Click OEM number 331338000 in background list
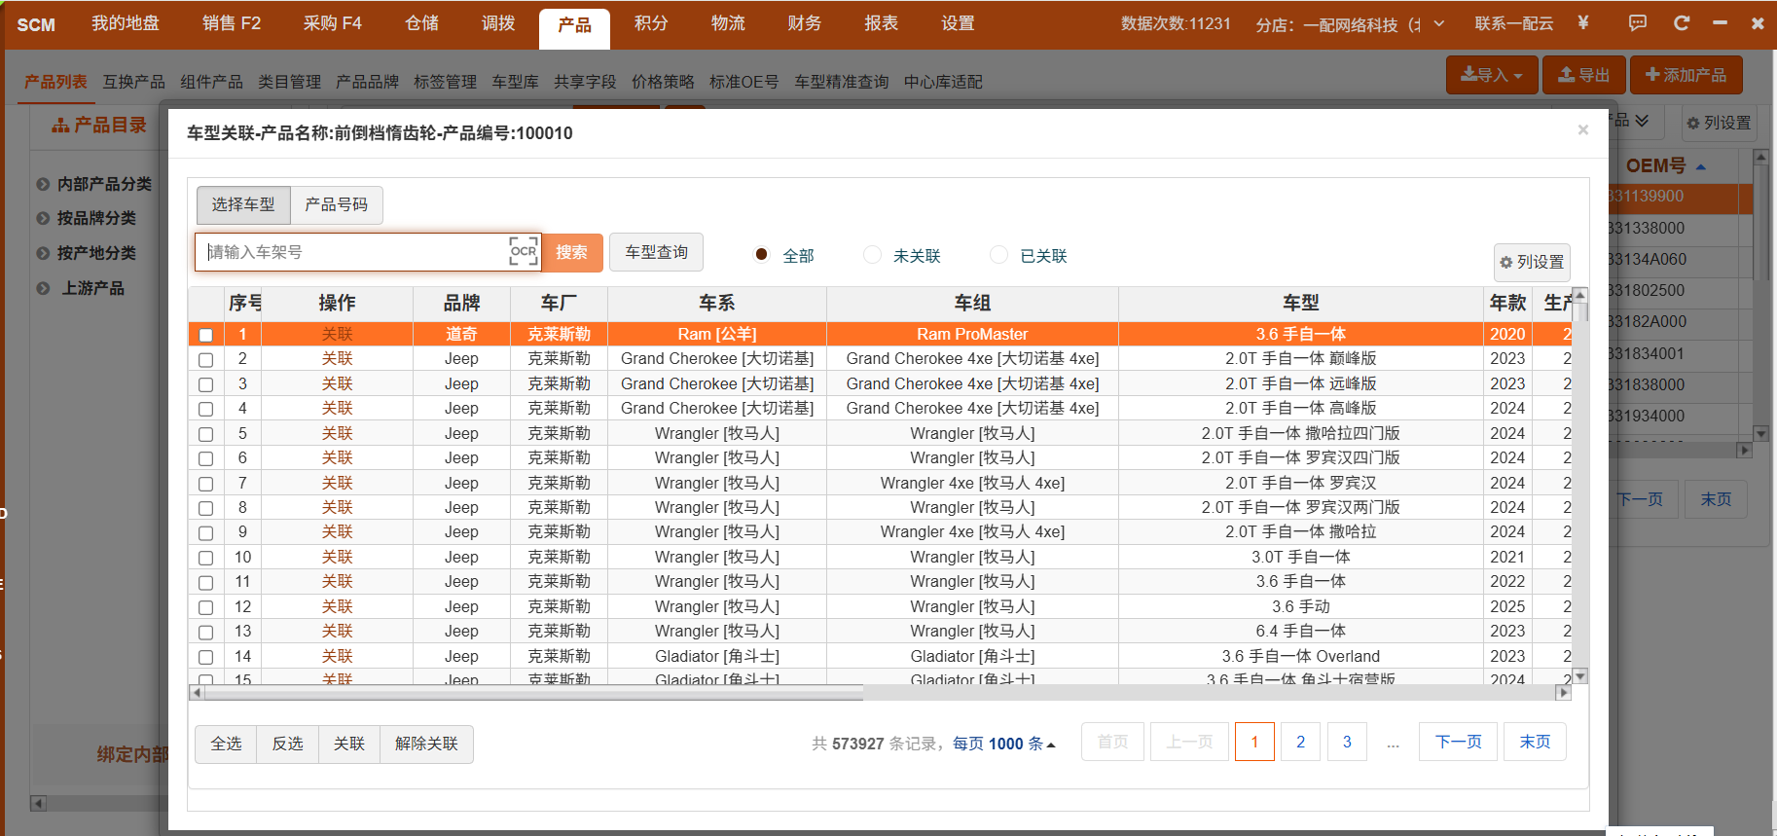The height and width of the screenshot is (836, 1777). pyautogui.click(x=1647, y=228)
